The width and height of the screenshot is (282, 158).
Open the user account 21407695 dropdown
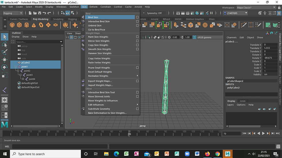pyautogui.click(x=235, y=13)
